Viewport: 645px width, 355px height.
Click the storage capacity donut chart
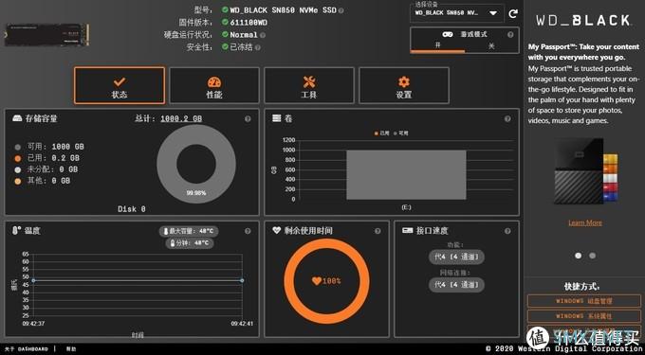[x=196, y=164]
